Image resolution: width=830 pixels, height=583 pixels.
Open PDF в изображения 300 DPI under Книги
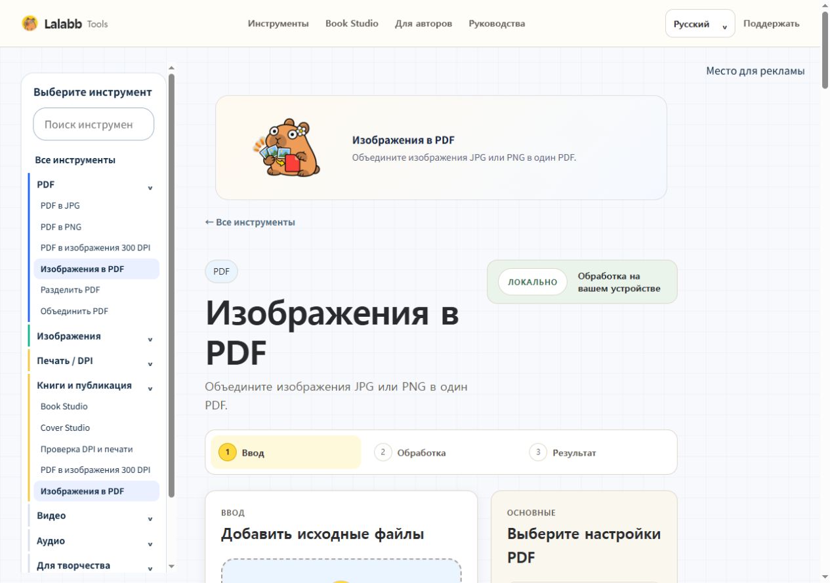point(95,470)
